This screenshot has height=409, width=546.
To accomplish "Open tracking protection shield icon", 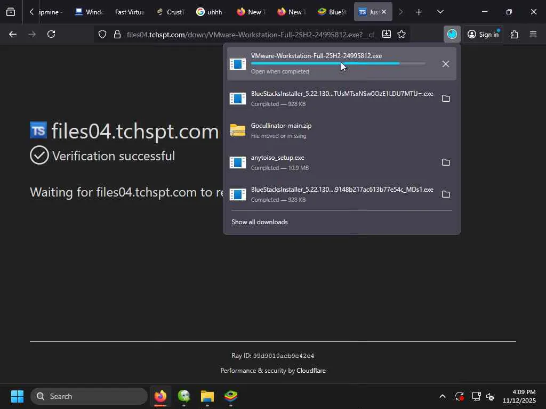I will pos(102,35).
